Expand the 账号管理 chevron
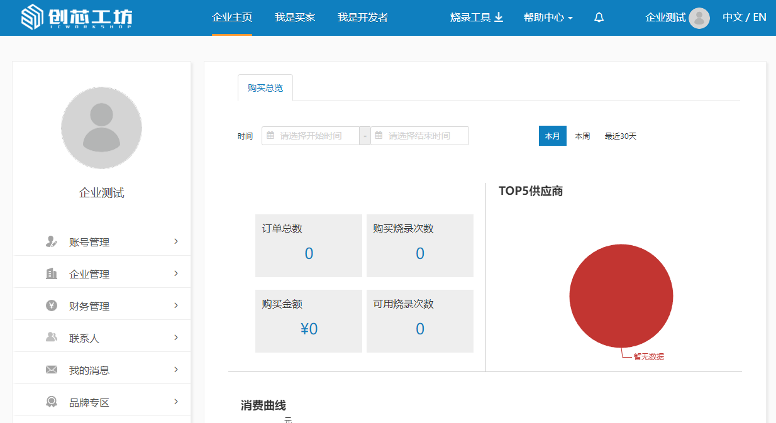The image size is (776, 423). click(176, 241)
